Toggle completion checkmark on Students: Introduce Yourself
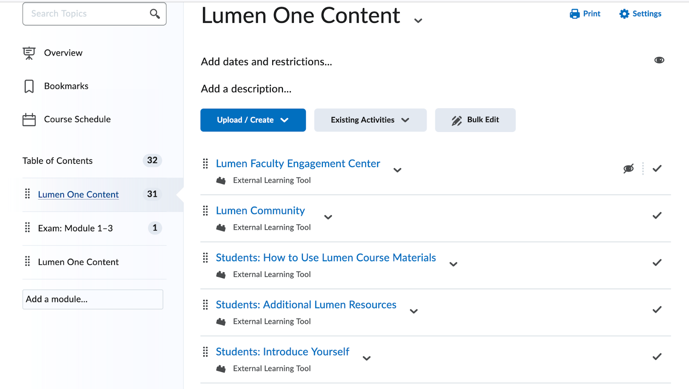689x389 pixels. pos(657,356)
